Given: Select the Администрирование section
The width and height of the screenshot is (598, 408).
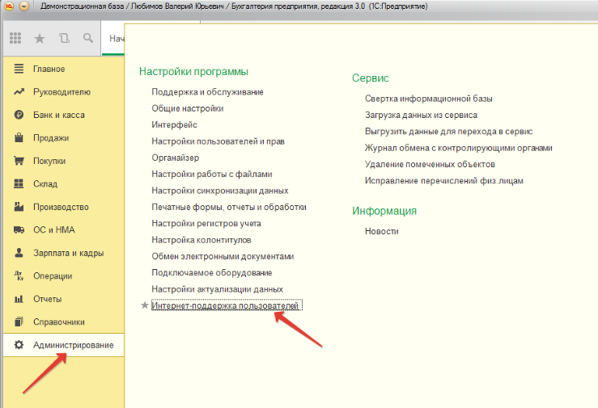Looking at the screenshot, I should (x=73, y=345).
